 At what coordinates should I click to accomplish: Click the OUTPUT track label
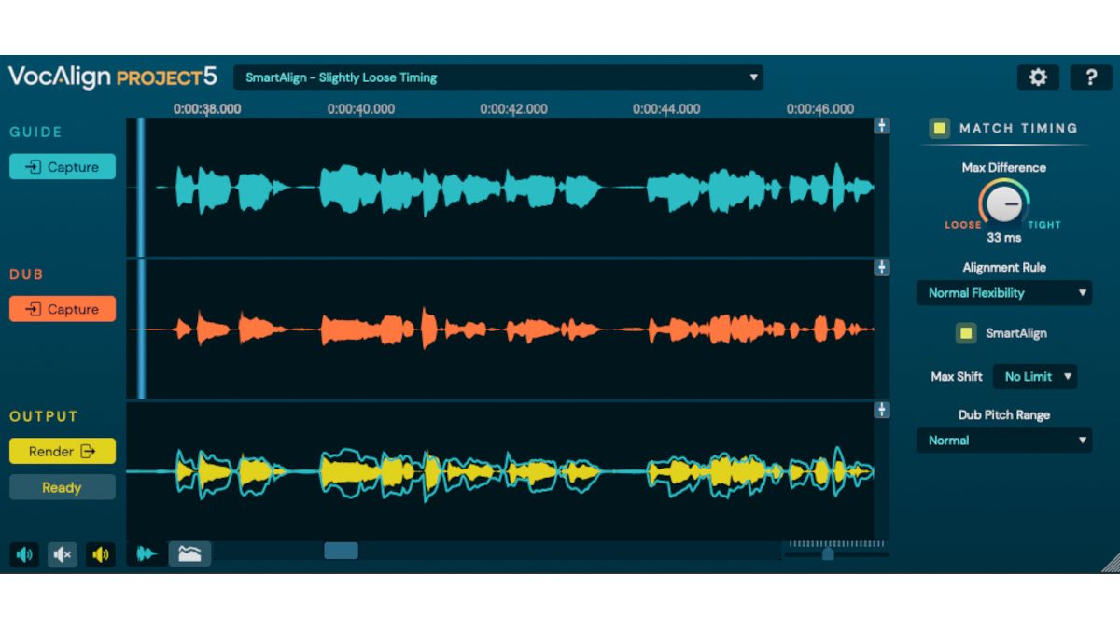(44, 416)
